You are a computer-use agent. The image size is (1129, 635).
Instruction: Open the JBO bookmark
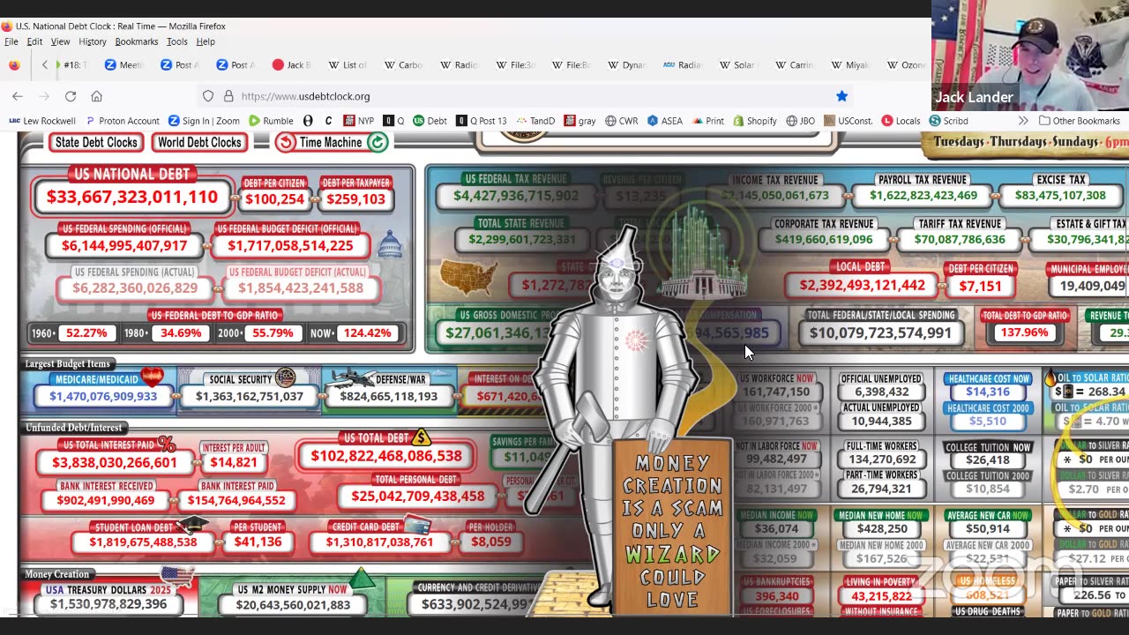tap(800, 121)
